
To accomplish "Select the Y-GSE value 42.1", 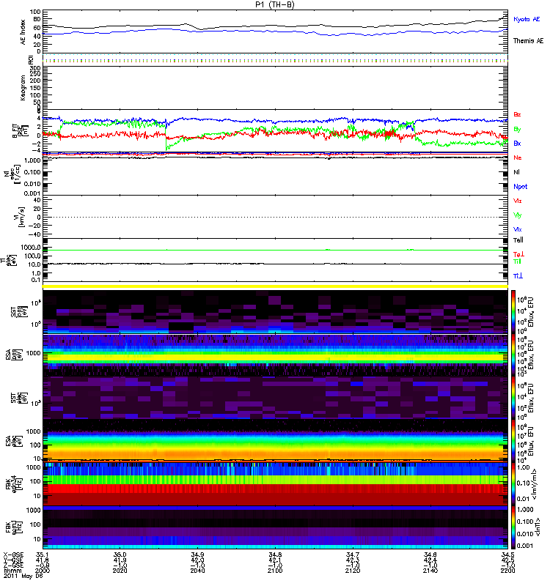I will pyautogui.click(x=275, y=560).
